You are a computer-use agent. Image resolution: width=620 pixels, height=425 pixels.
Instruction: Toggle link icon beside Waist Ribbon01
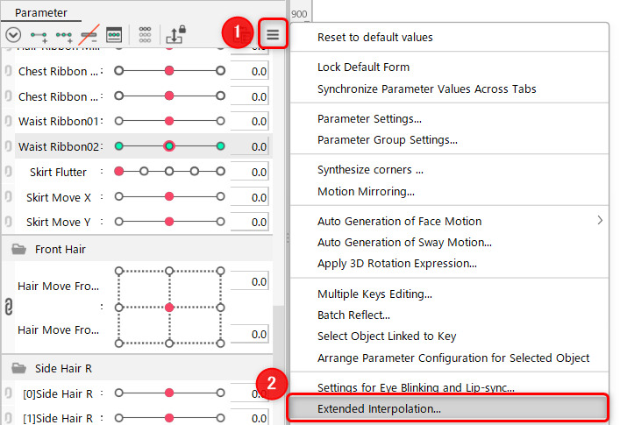point(8,121)
